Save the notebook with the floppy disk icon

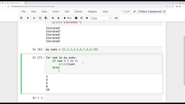pyautogui.click(x=21, y=18)
